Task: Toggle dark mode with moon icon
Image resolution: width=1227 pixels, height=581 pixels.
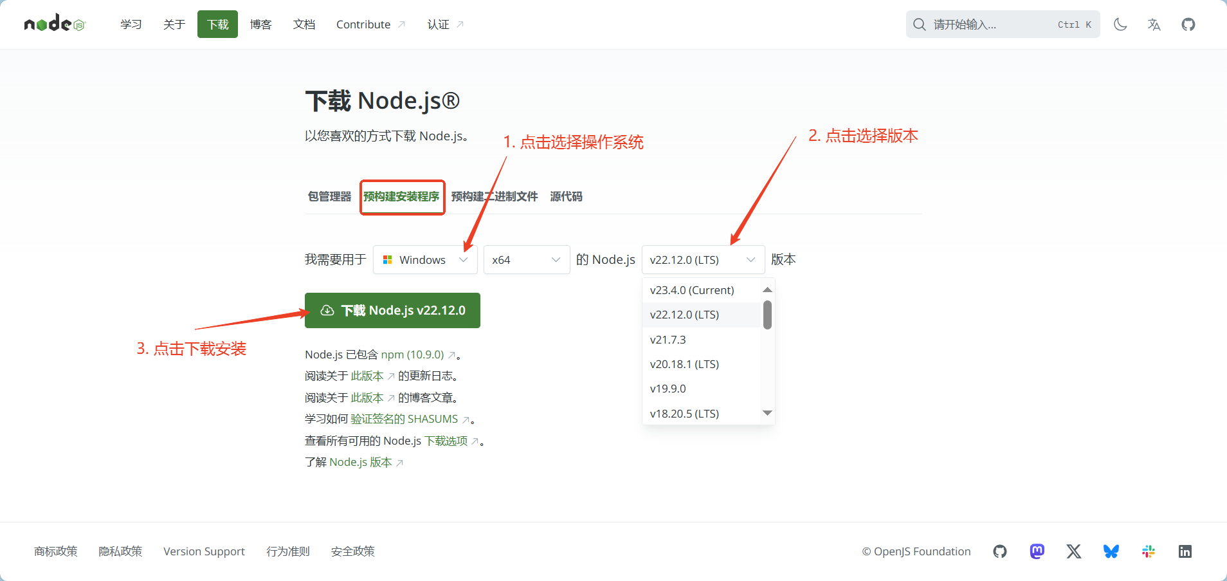Action: tap(1120, 24)
